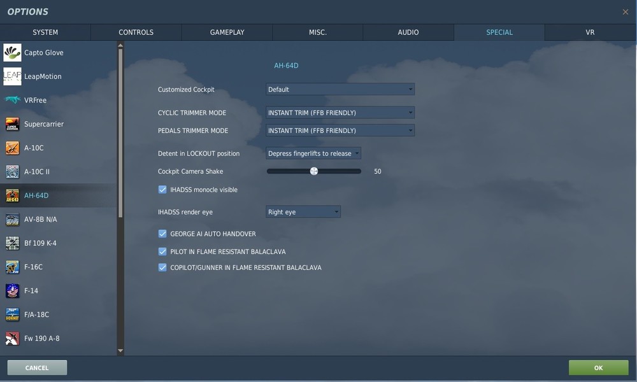Close the Options window with X
This screenshot has width=637, height=382.
(x=626, y=11)
